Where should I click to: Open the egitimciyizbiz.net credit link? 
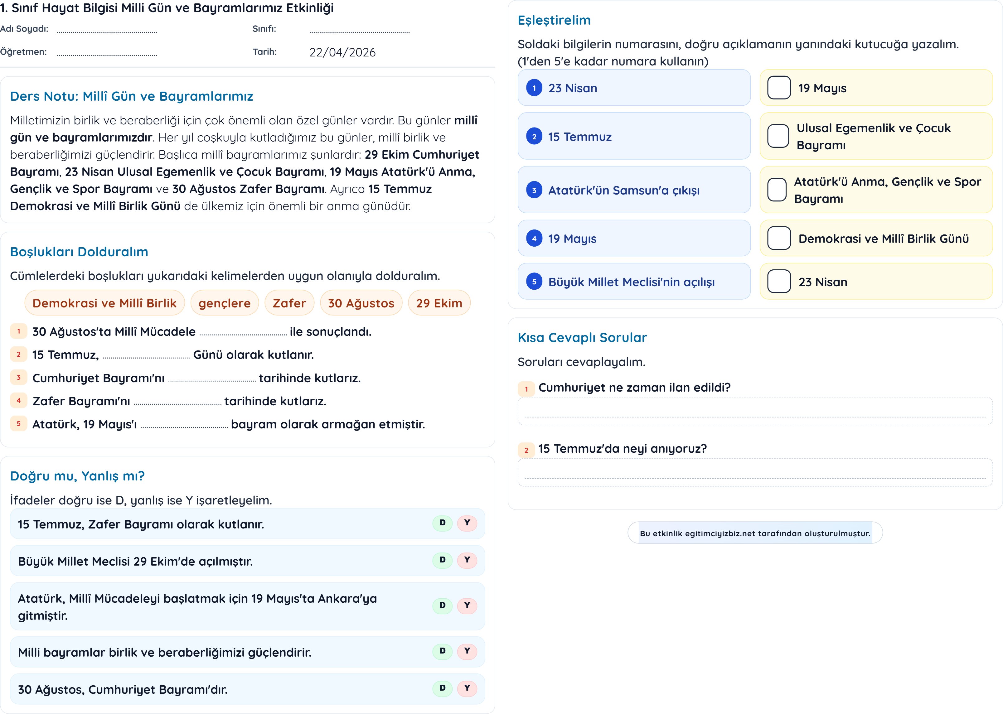[x=755, y=533]
